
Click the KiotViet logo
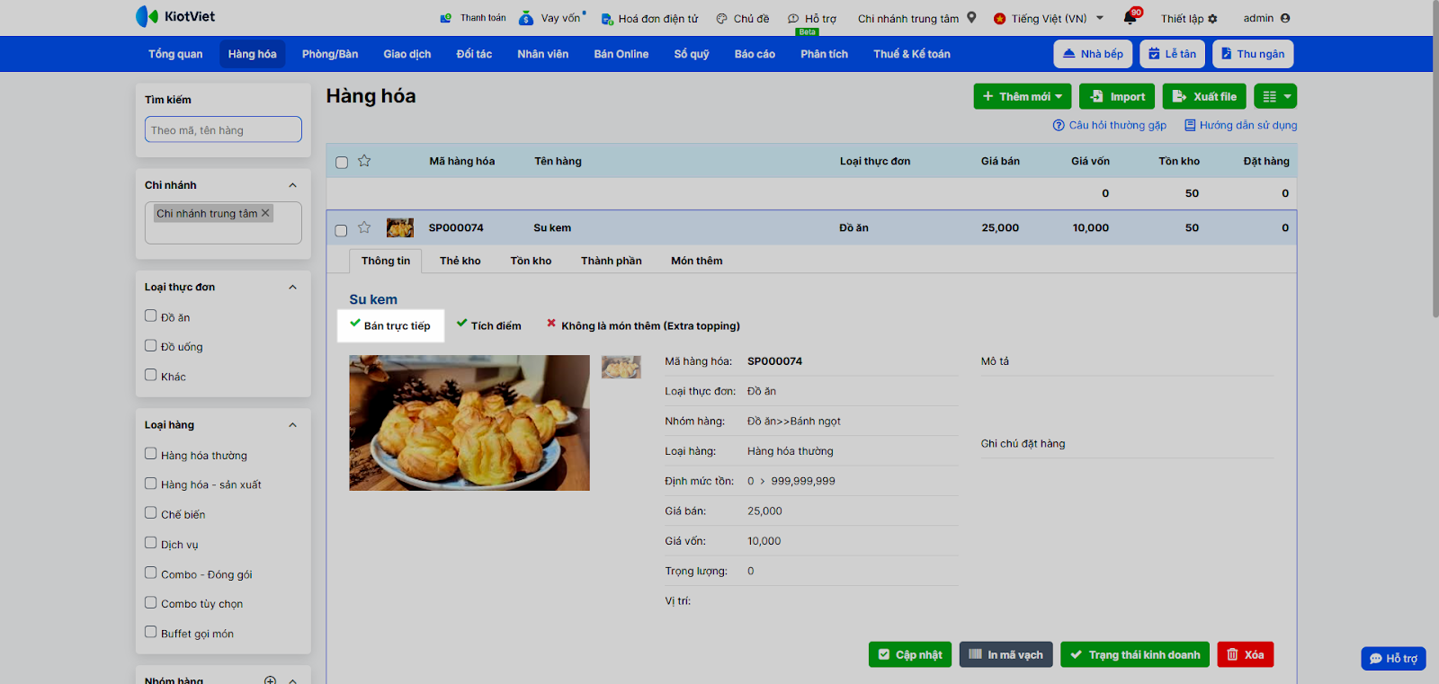(175, 16)
